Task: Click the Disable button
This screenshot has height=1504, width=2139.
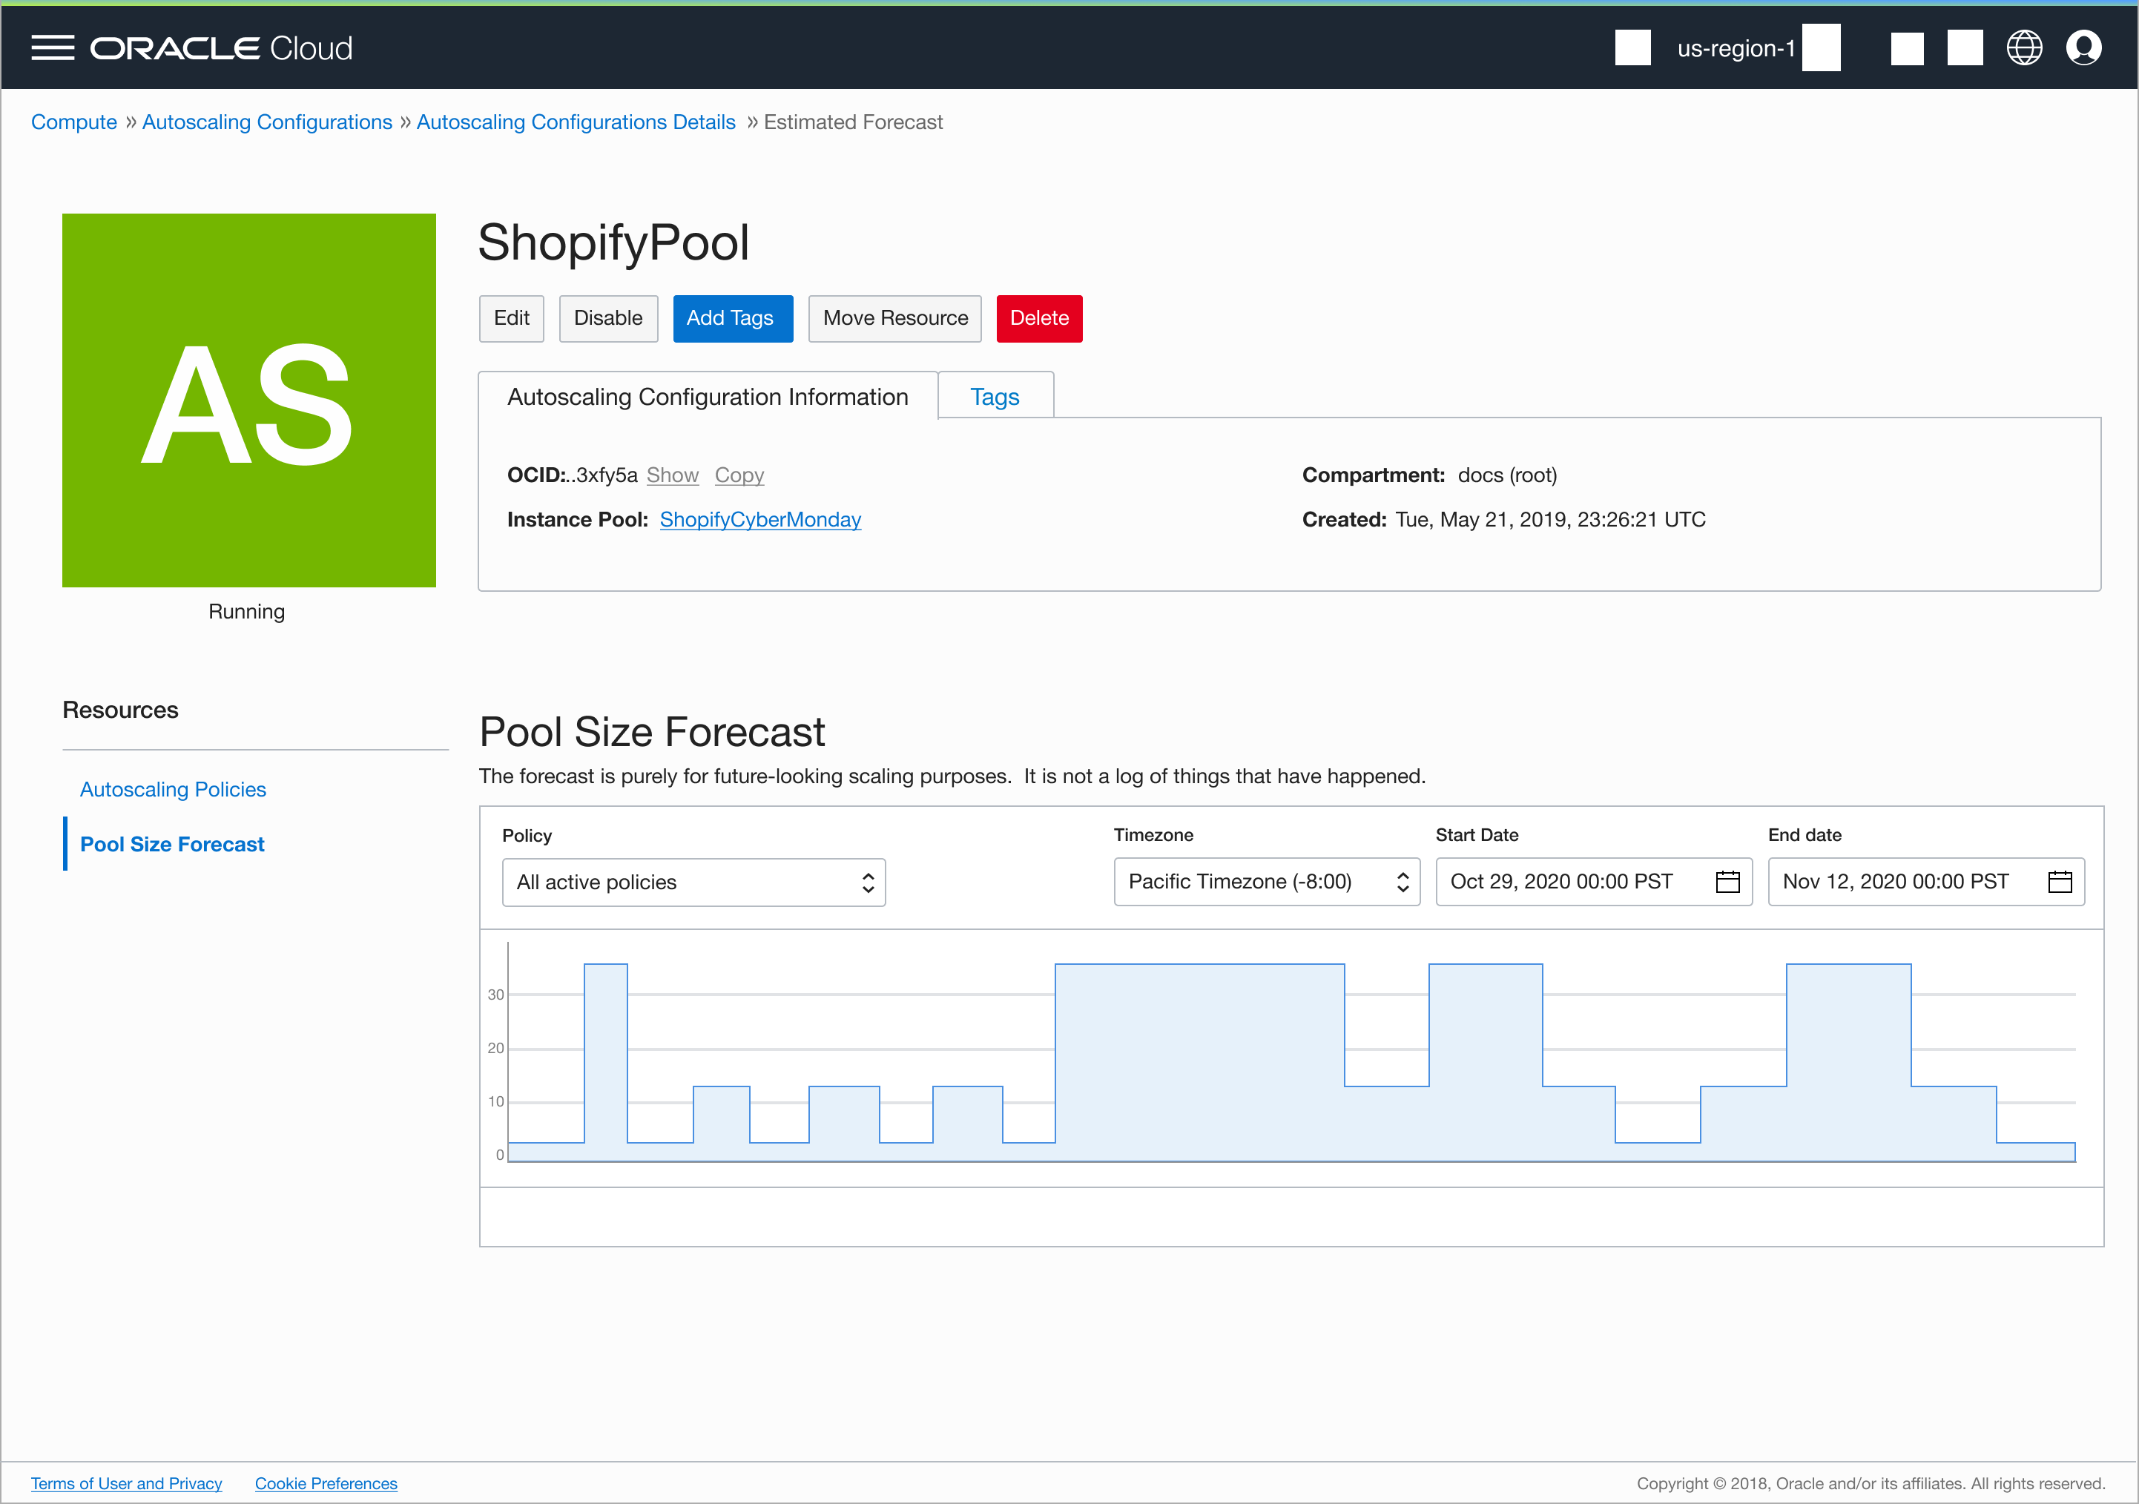Action: tap(608, 318)
